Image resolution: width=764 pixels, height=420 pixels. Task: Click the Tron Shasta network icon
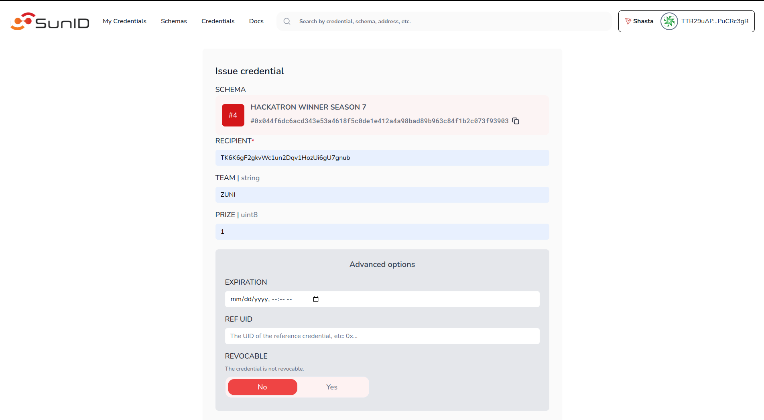pyautogui.click(x=628, y=21)
